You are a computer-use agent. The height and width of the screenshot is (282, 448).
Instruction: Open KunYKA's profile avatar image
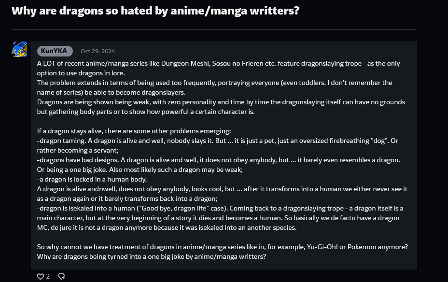(x=19, y=49)
